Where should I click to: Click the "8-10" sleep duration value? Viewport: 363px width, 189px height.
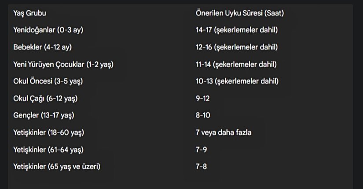click(x=203, y=115)
